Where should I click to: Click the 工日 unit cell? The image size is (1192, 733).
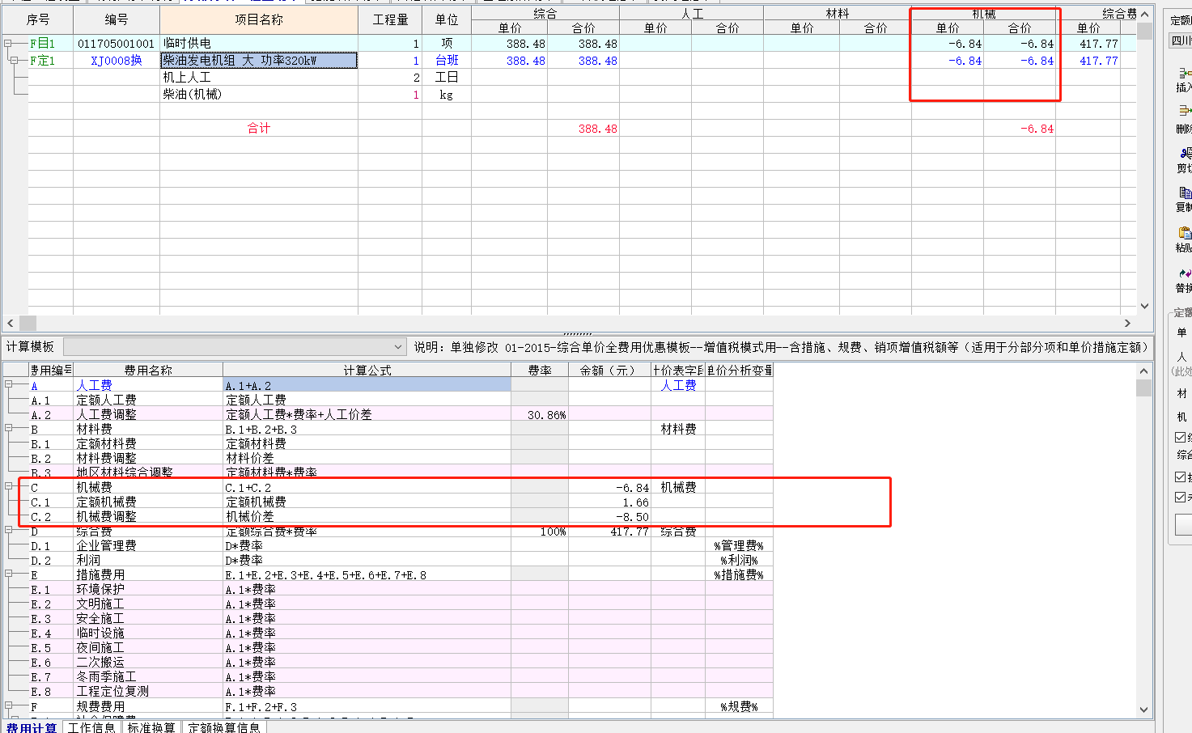[447, 78]
